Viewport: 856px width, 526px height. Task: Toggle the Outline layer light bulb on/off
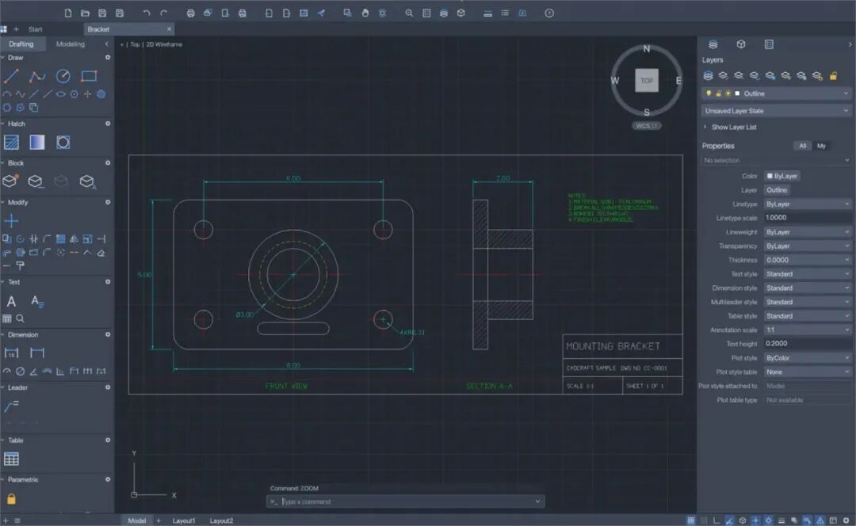point(709,93)
